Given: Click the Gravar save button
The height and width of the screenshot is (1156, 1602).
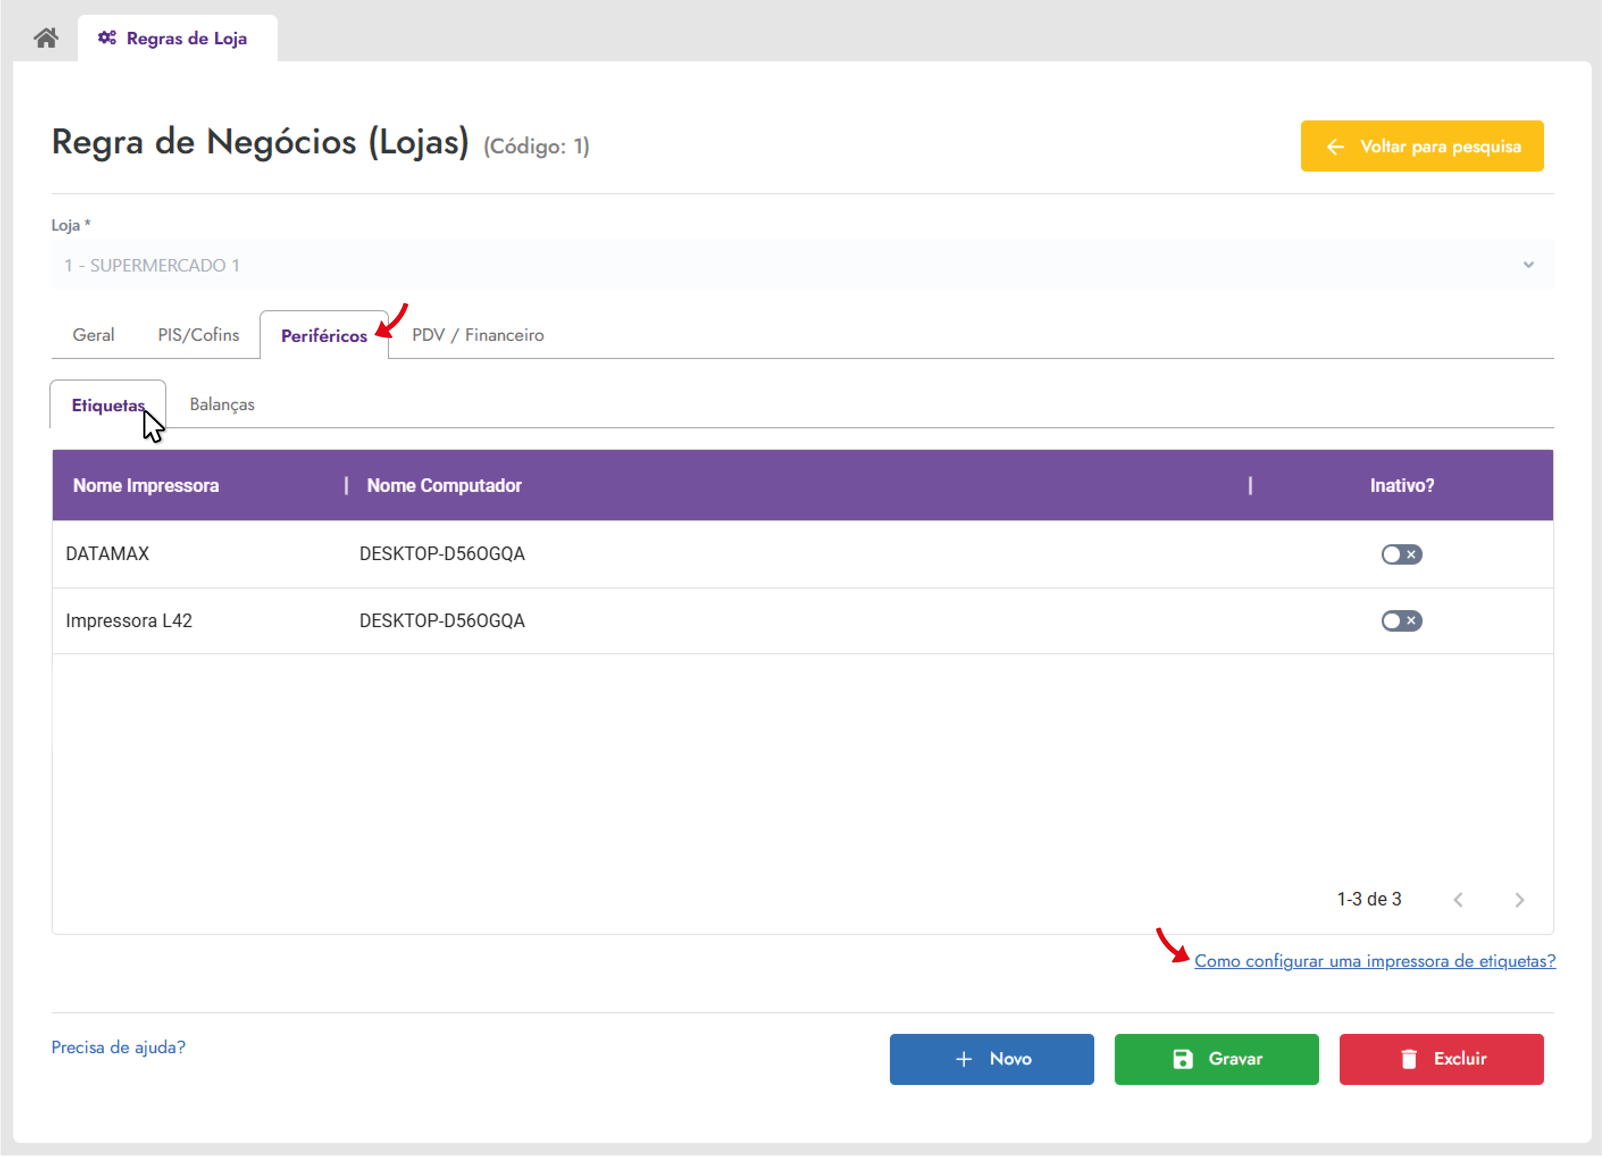Looking at the screenshot, I should pos(1216,1059).
